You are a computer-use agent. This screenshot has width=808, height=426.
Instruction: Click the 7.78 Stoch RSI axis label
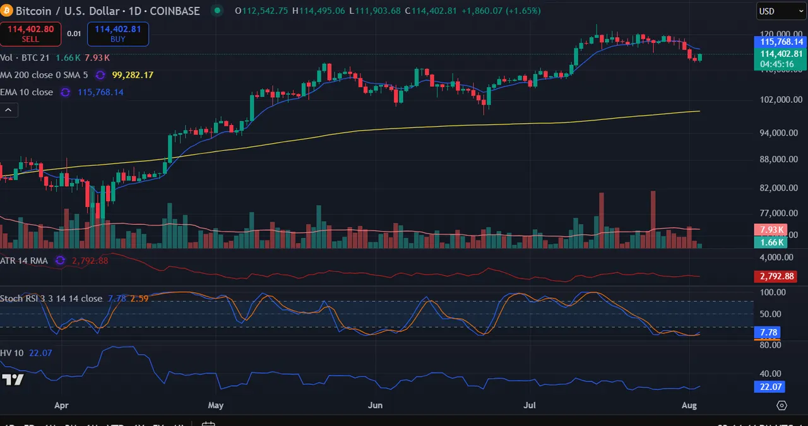pyautogui.click(x=769, y=332)
